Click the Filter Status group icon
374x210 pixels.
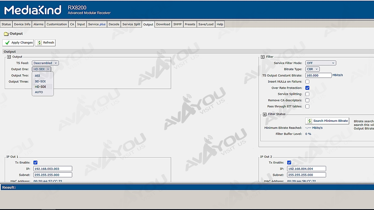pyautogui.click(x=265, y=114)
